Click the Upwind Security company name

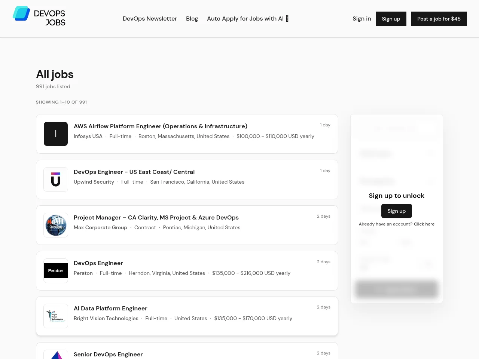point(94,182)
